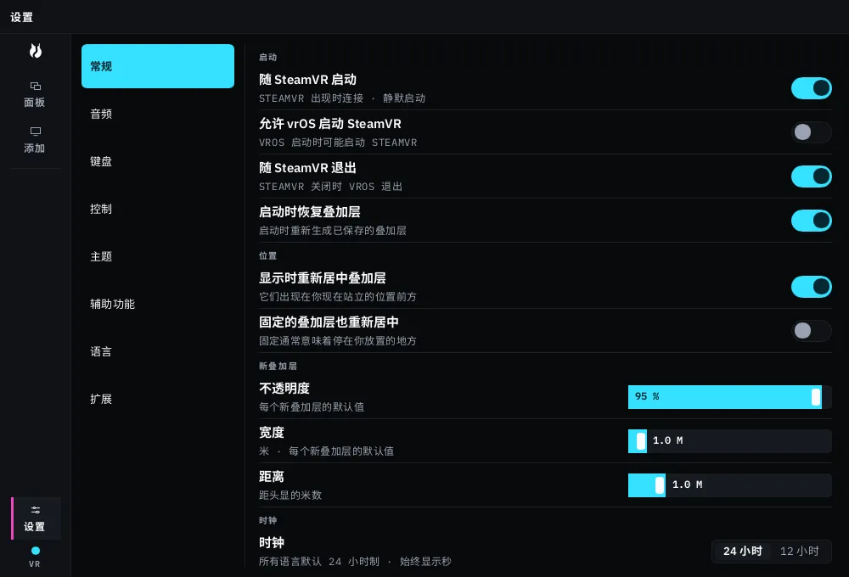This screenshot has width=849, height=577.
Task: Click the 时钟 setting title label
Action: [x=272, y=542]
